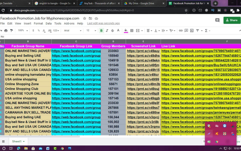Open the Sheet1 tab
This screenshot has height=151, width=241.
click(x=18, y=141)
